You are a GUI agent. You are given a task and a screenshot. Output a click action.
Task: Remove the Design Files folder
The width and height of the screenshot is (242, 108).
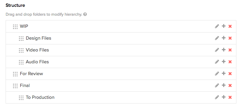230,38
